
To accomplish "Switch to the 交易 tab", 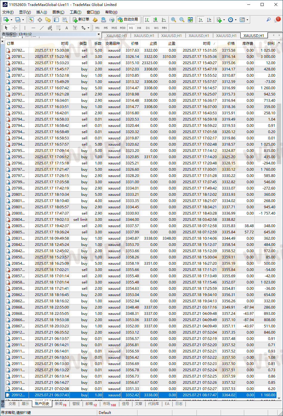I will 12,403.
